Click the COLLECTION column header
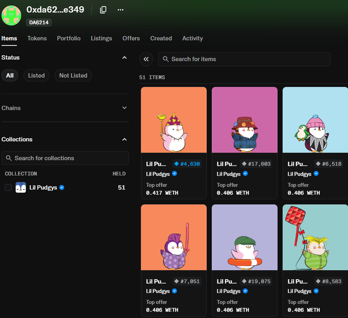The width and height of the screenshot is (348, 318). coord(21,174)
